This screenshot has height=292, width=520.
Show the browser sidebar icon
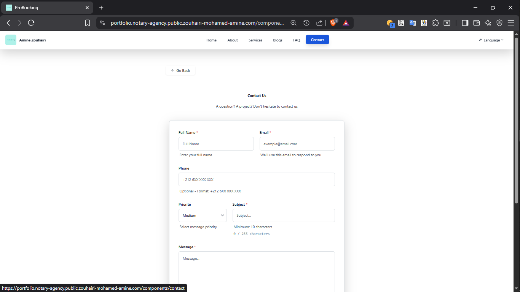click(465, 22)
